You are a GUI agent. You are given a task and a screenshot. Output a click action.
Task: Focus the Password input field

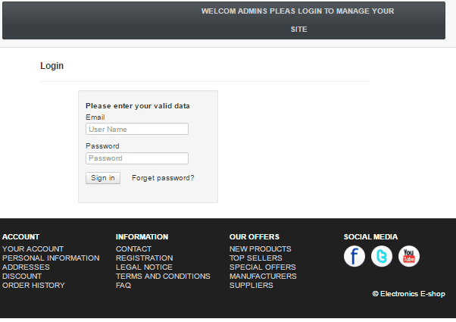(x=137, y=158)
